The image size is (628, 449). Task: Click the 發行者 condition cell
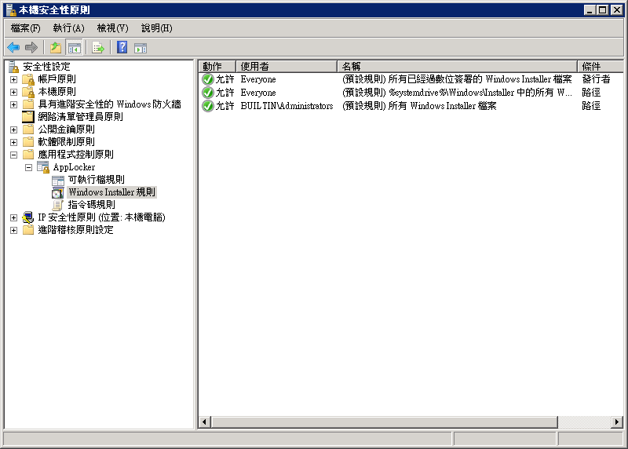[x=597, y=79]
